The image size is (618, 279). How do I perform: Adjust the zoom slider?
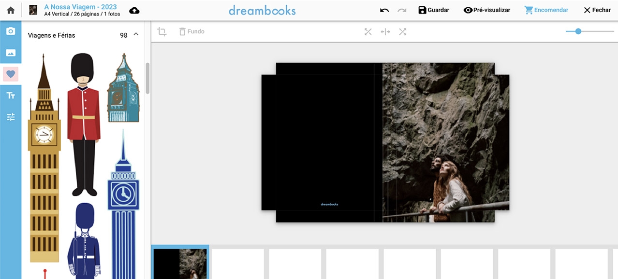pos(578,31)
